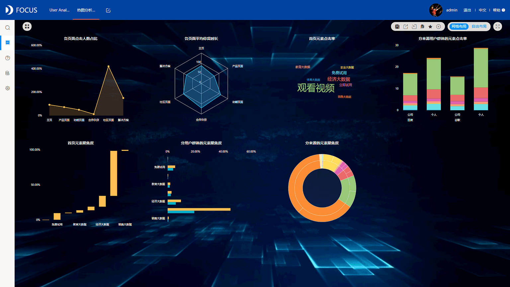Favorite the dashboard with star icon
Viewport: 510px width, 287px height.
[430, 27]
